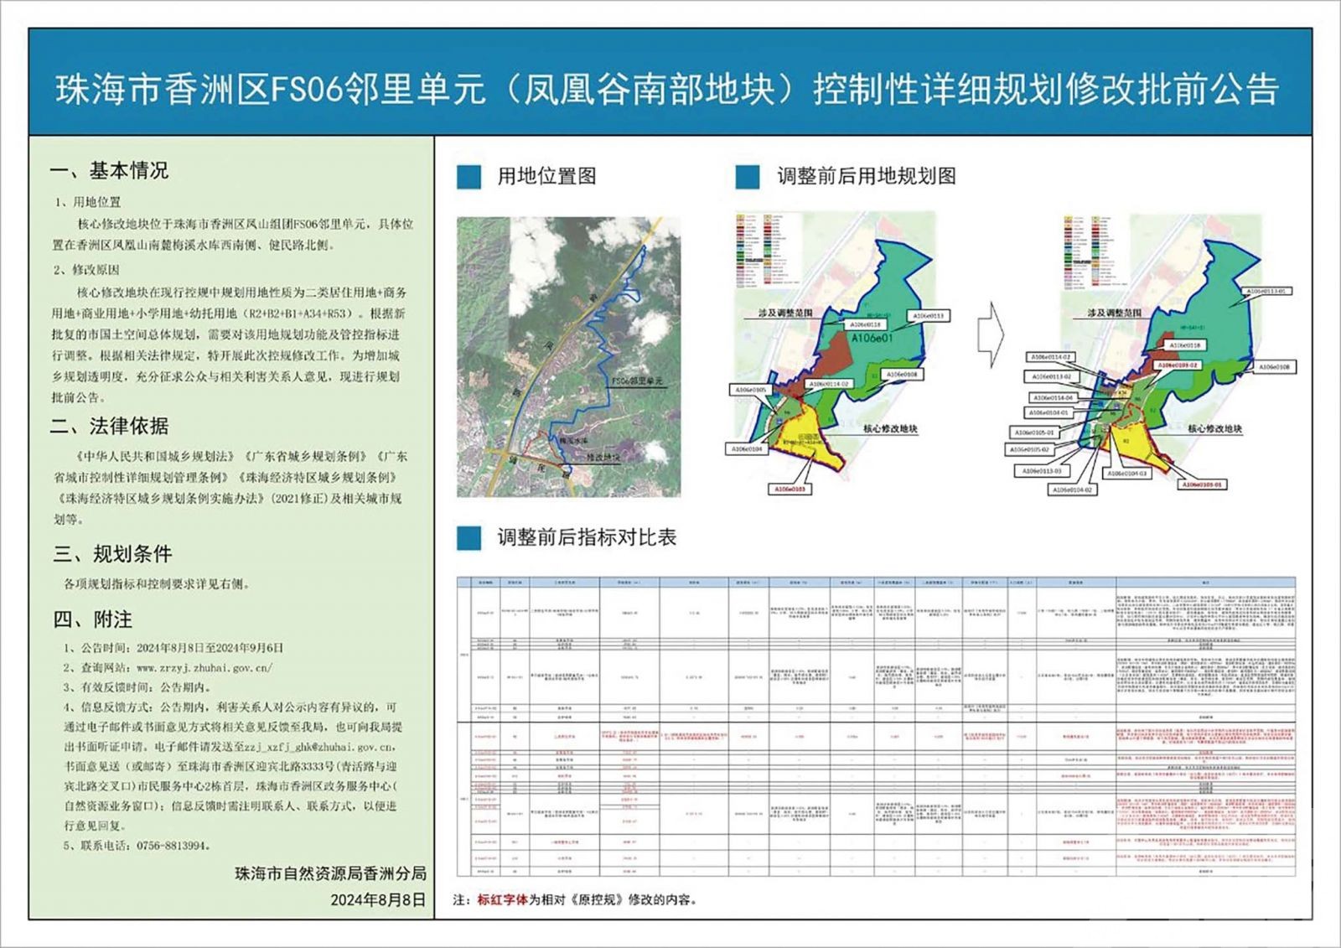Click the white arrow between the two planning maps
Screen dimensions: 1341x948
pyautogui.click(x=992, y=335)
